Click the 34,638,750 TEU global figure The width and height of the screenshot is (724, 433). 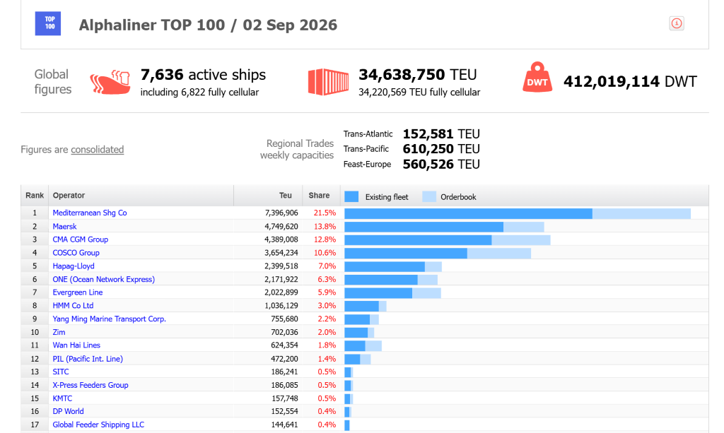pos(417,75)
